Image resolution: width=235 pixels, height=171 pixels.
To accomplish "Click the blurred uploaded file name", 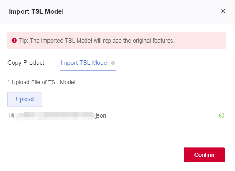I will pos(55,116).
